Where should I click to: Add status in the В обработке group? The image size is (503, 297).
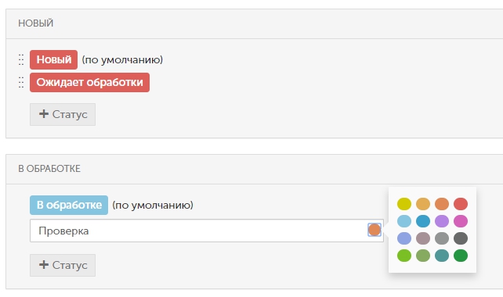point(63,265)
